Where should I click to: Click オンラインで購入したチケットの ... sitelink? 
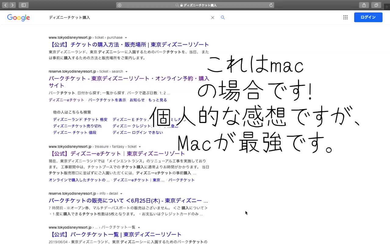[79, 180]
